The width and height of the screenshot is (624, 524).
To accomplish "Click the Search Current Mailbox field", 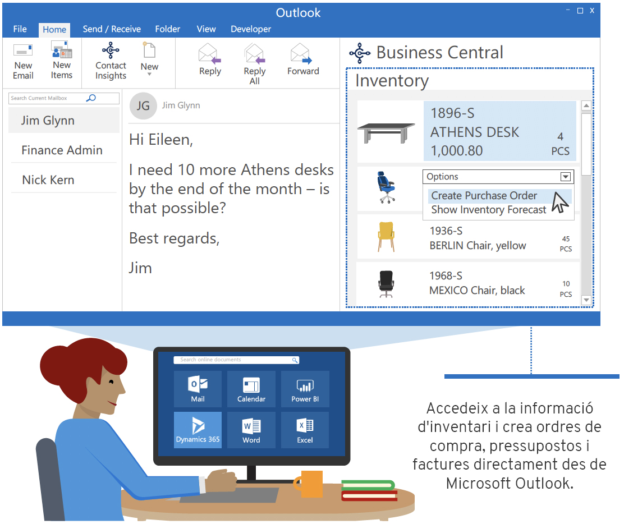I will (x=63, y=98).
